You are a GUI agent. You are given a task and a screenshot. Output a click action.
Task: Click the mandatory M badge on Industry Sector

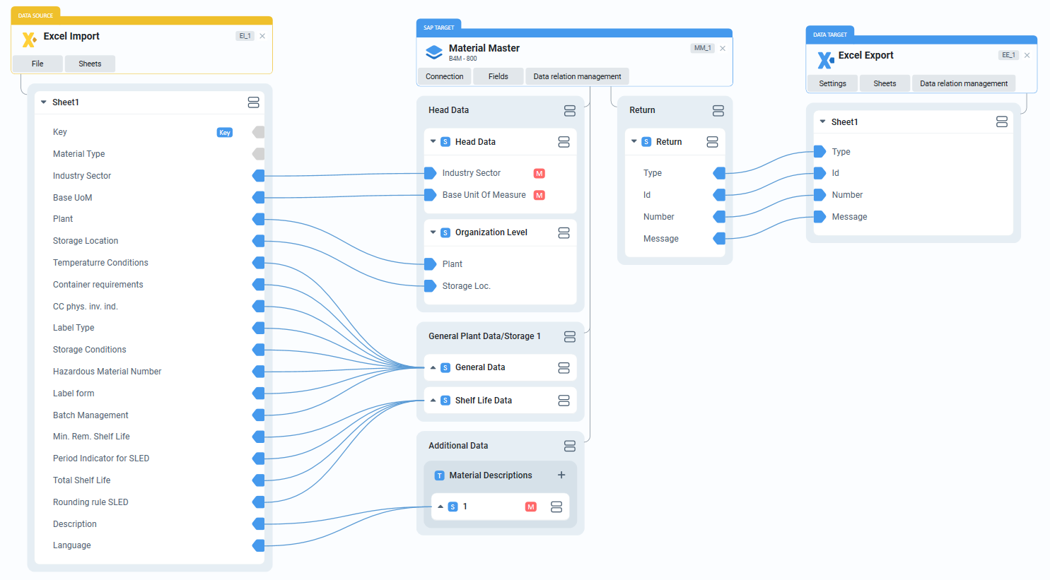click(x=539, y=173)
